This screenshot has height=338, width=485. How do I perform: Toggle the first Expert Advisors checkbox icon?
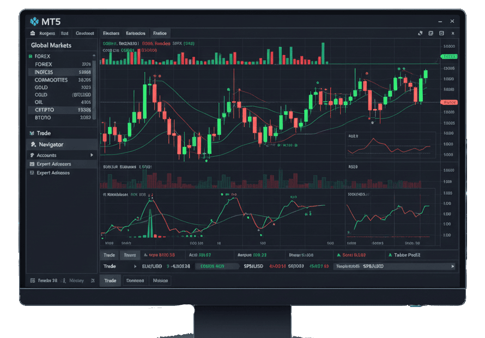point(32,164)
